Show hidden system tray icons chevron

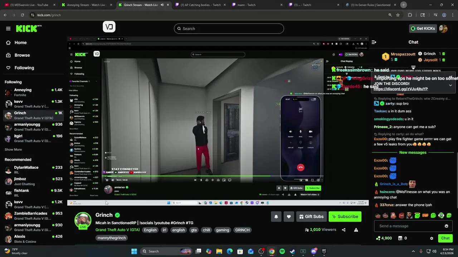(413, 251)
